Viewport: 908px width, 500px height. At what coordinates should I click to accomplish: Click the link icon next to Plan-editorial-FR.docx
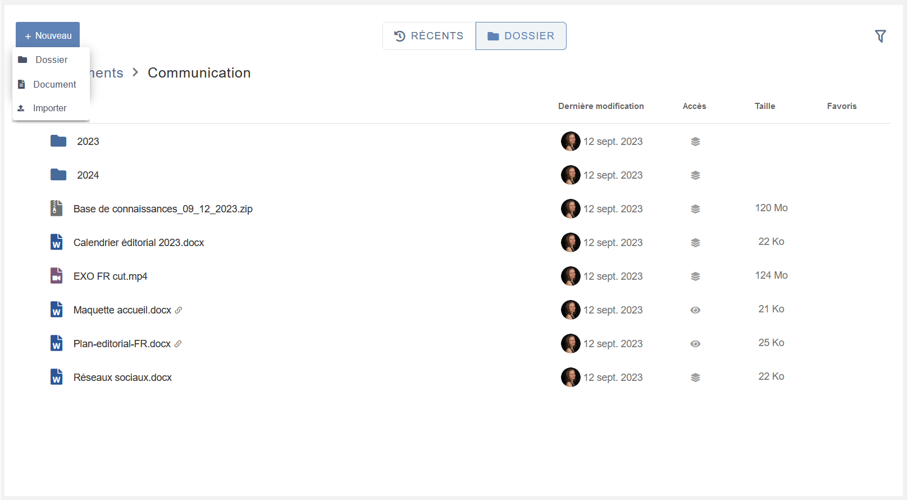[178, 344]
